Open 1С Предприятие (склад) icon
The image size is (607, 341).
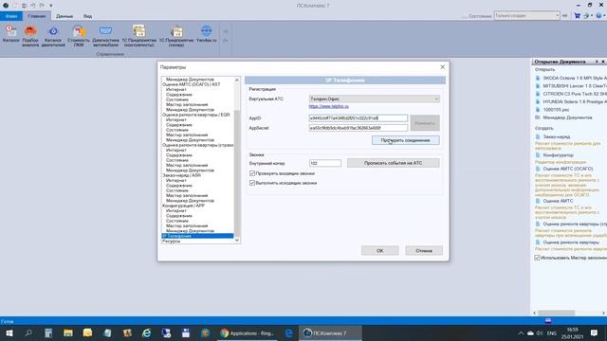(176, 36)
